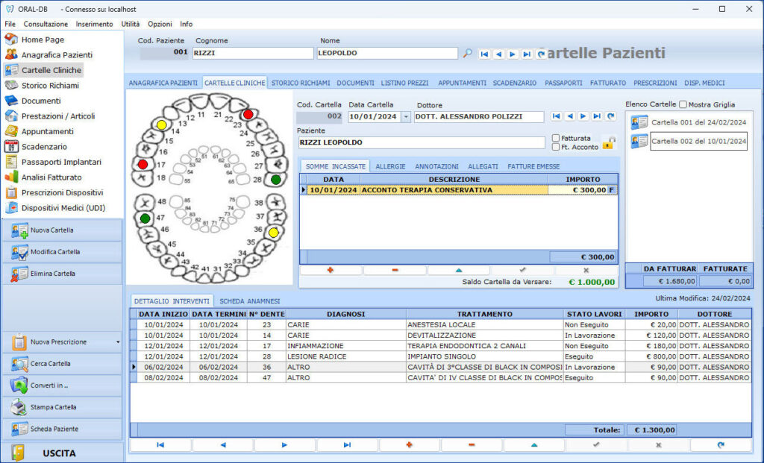Toggle the Mostra Griglia checkbox
This screenshot has width=764, height=463.
pyautogui.click(x=683, y=104)
